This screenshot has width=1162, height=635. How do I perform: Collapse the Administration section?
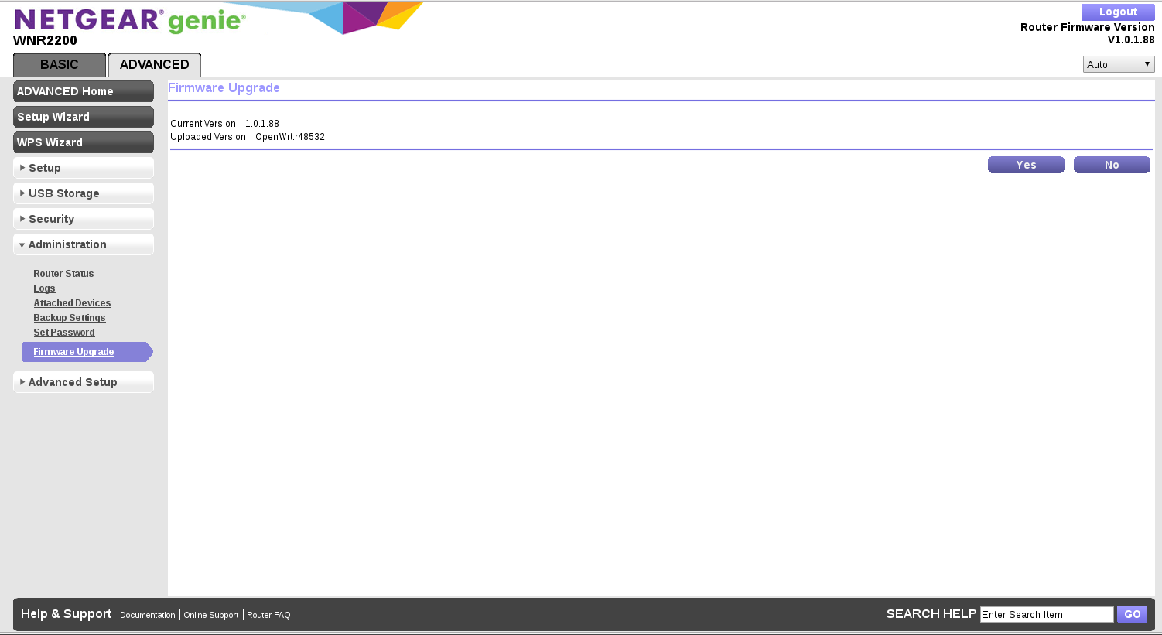coord(83,244)
